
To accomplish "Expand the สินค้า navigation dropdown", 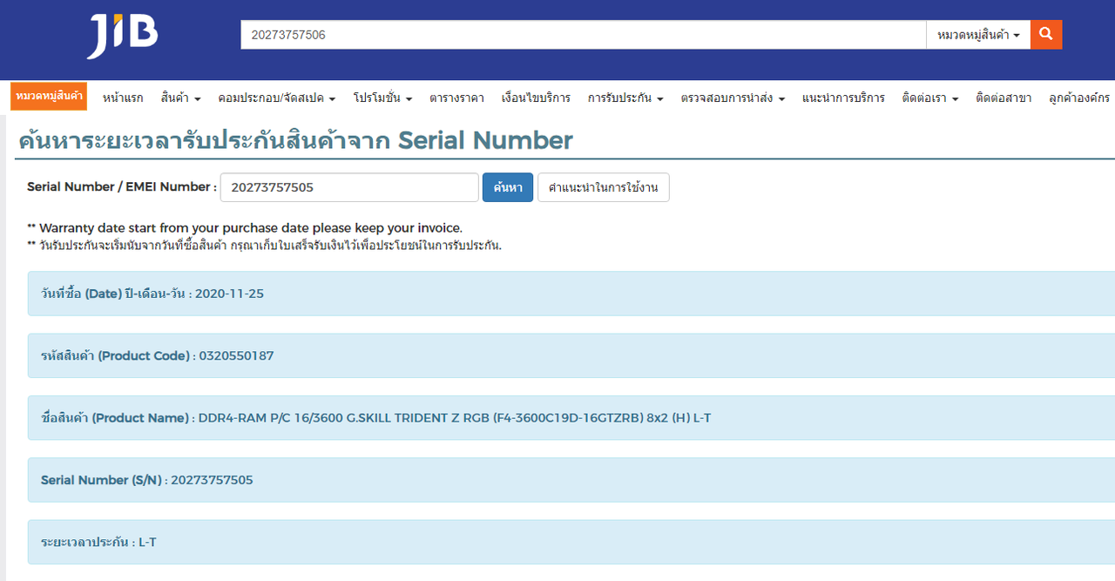I will (181, 98).
